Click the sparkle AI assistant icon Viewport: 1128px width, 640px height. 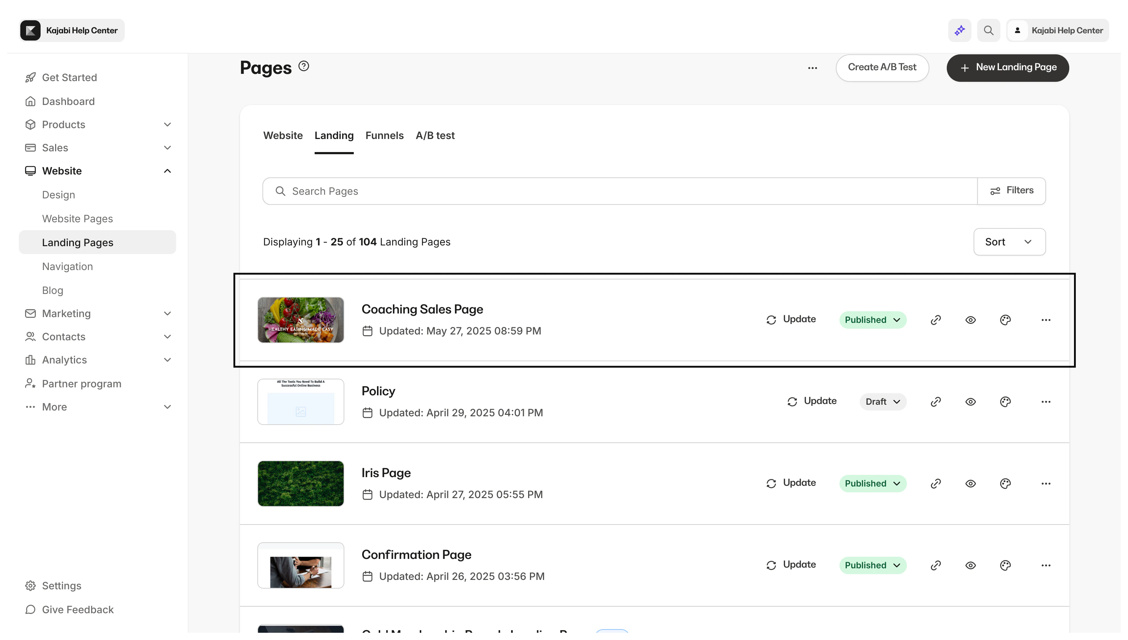coord(959,30)
